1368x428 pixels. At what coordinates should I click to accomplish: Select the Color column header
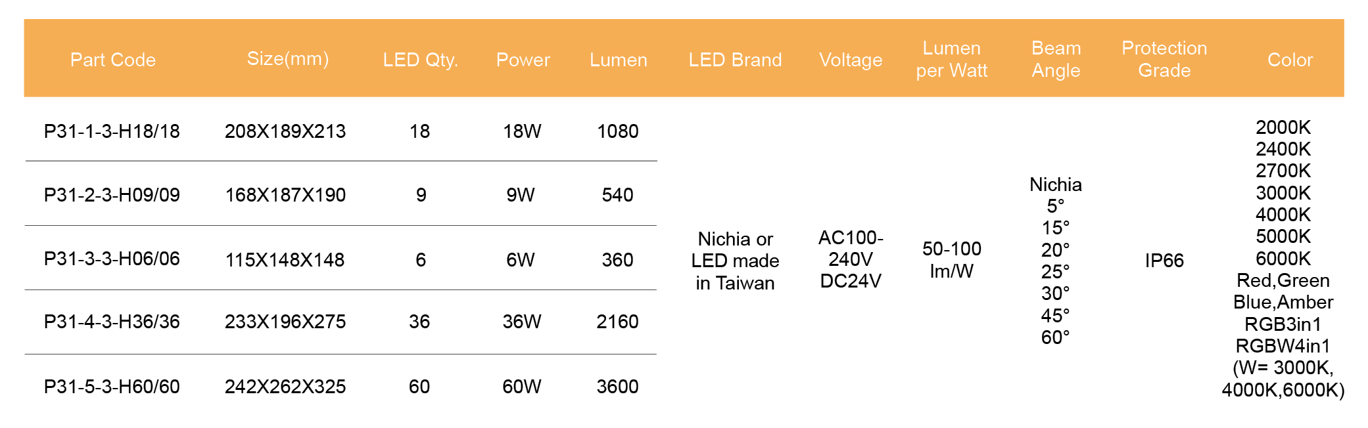(x=1289, y=60)
